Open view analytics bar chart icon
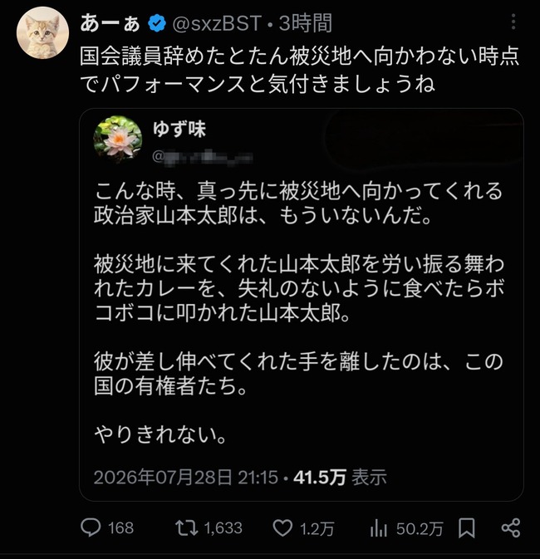The image size is (540, 559). 379,528
